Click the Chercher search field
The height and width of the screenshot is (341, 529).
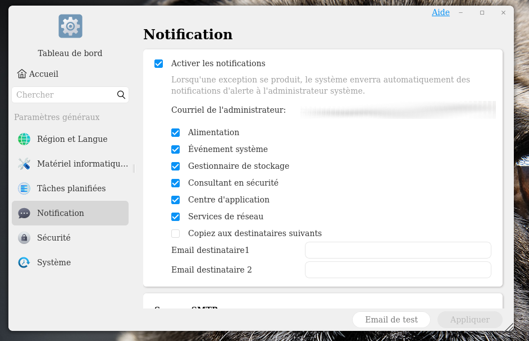click(x=65, y=95)
